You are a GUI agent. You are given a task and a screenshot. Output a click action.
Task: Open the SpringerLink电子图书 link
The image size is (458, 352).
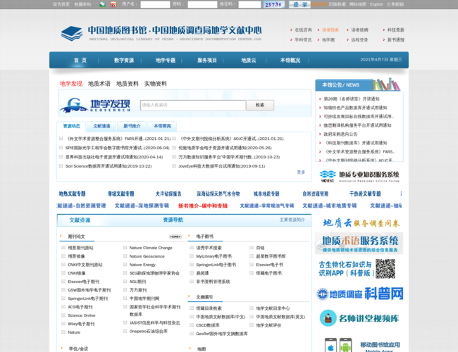click(x=216, y=265)
